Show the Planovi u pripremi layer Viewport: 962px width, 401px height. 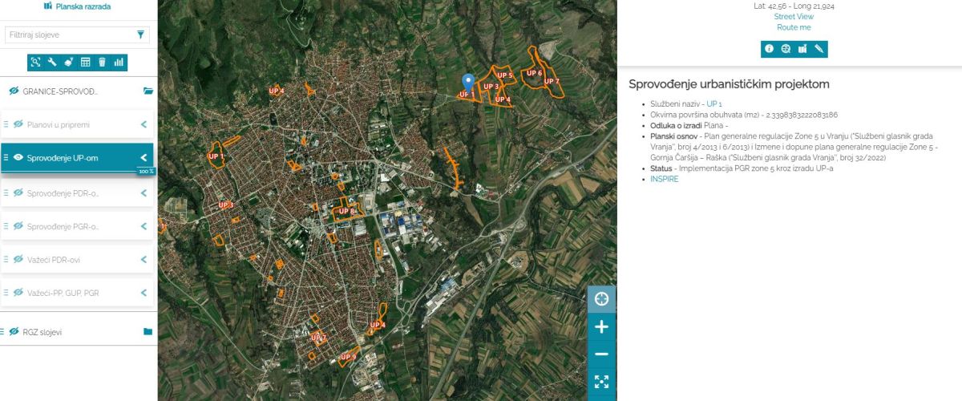tap(18, 124)
